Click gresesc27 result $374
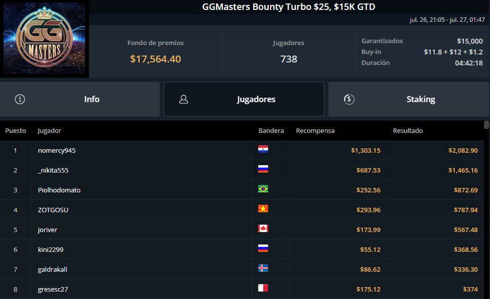 pyautogui.click(x=470, y=290)
